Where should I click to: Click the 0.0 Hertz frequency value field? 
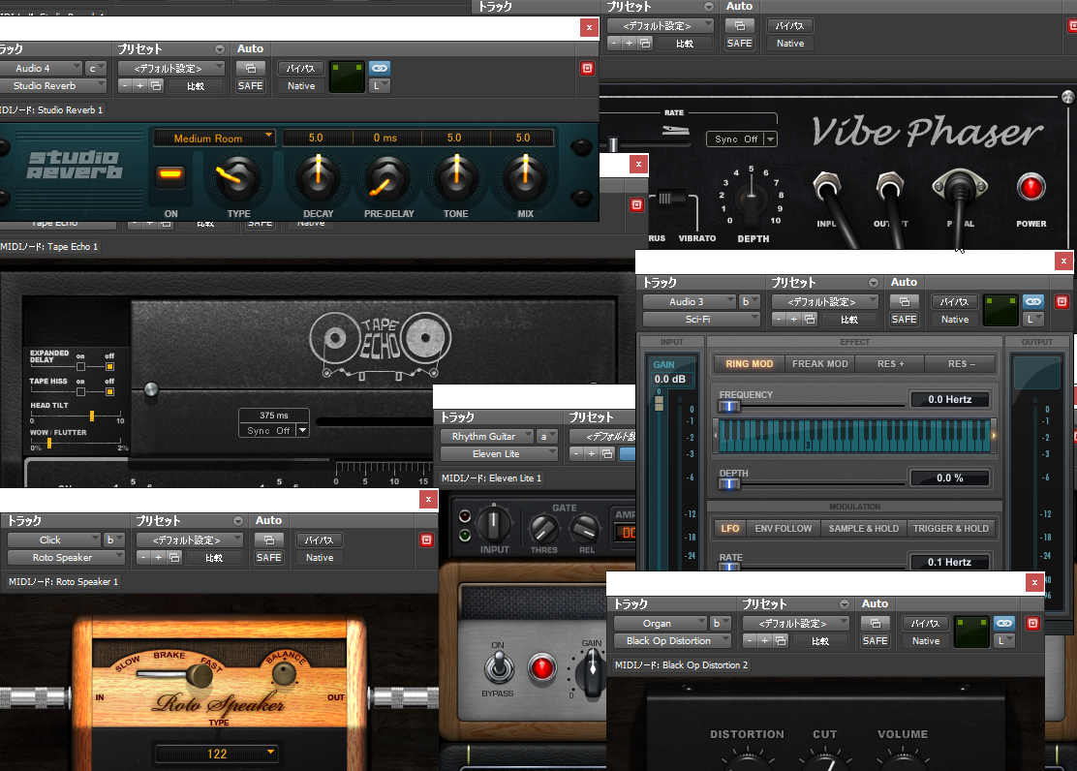pyautogui.click(x=950, y=399)
